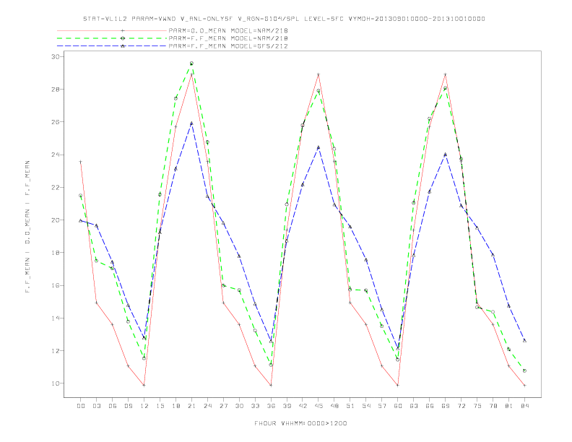Viewport: 572px width, 442px height.
Task: Click y-axis tick label 30
Action: (56, 56)
